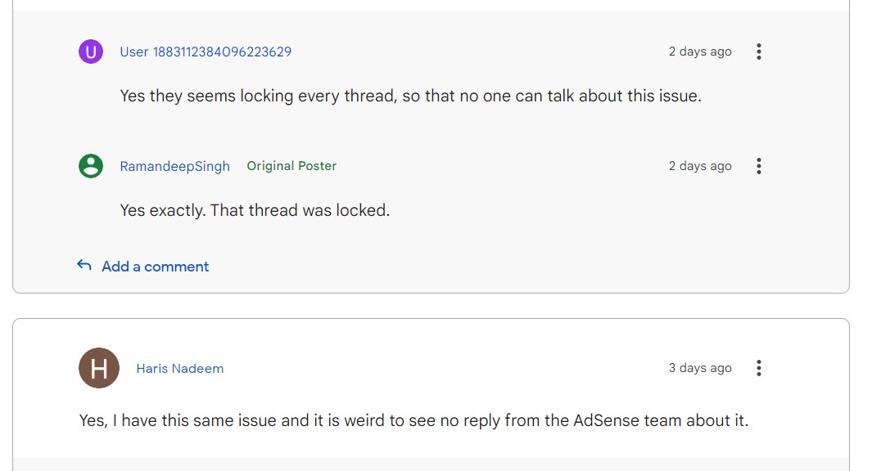Open the User 1883112384096223629 profile link
This screenshot has height=471, width=872.
(x=206, y=52)
